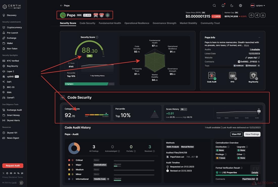Click the CertiK Skynet logo

12,7
